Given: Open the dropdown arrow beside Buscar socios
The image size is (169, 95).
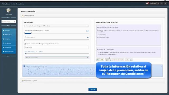Looking at the screenshot, I should tap(15, 22).
